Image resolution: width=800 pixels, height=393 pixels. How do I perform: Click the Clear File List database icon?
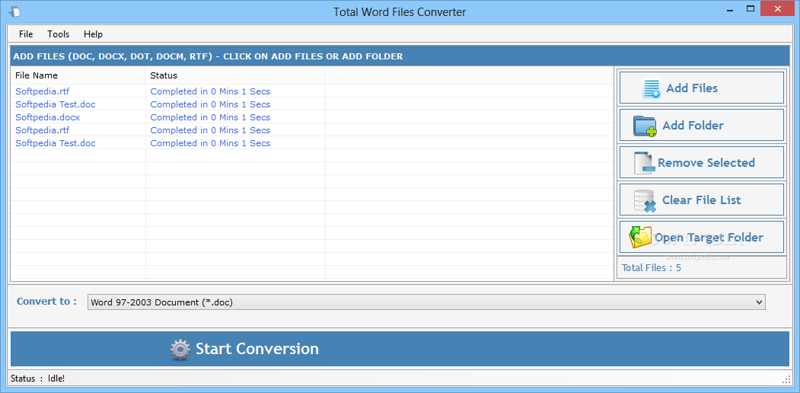tap(645, 200)
